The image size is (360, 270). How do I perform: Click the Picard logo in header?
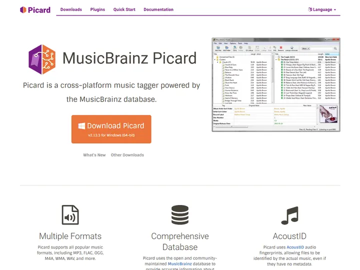[35, 10]
